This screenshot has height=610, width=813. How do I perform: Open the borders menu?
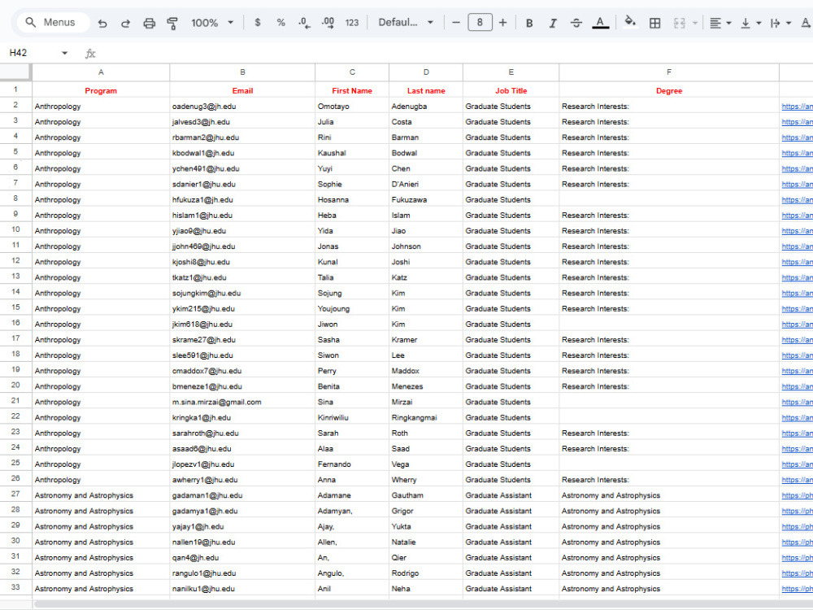(654, 23)
